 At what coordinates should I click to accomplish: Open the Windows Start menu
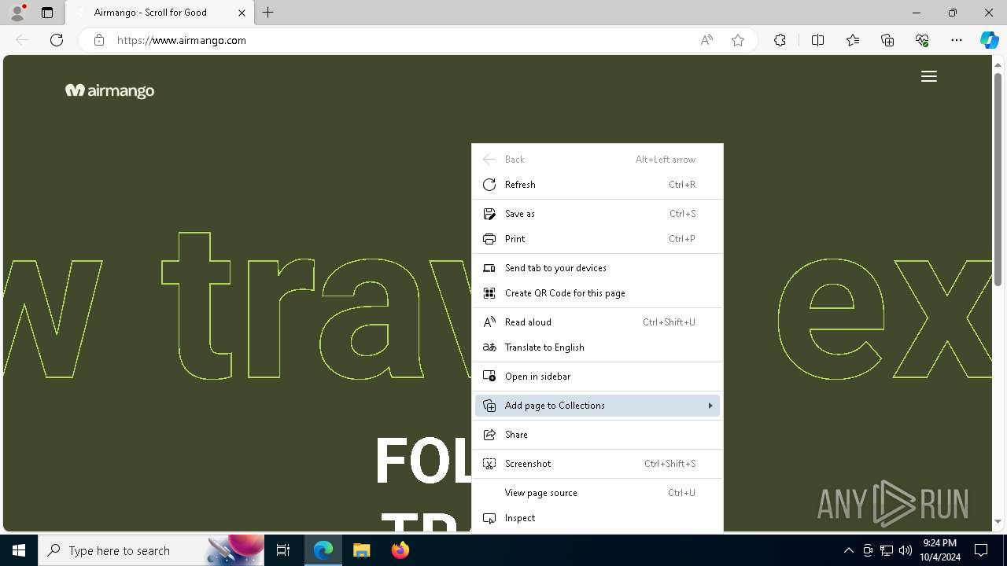click(19, 550)
